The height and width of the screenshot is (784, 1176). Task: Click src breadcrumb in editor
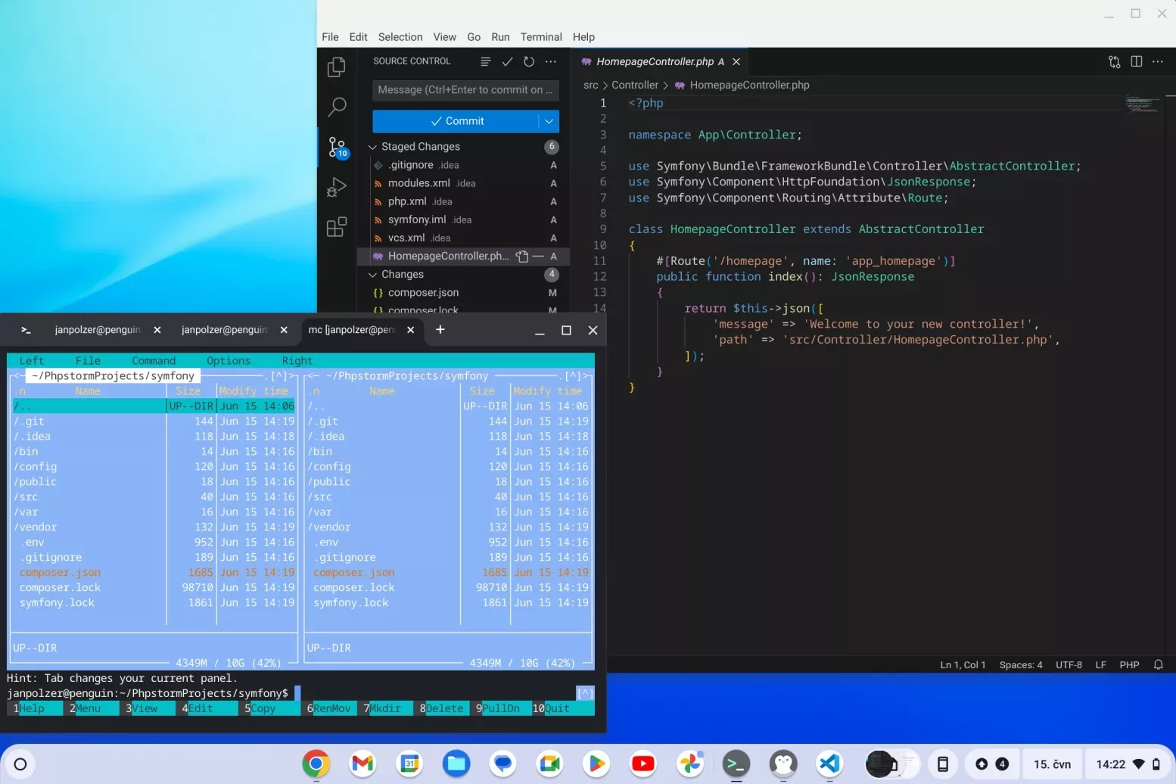[591, 86]
